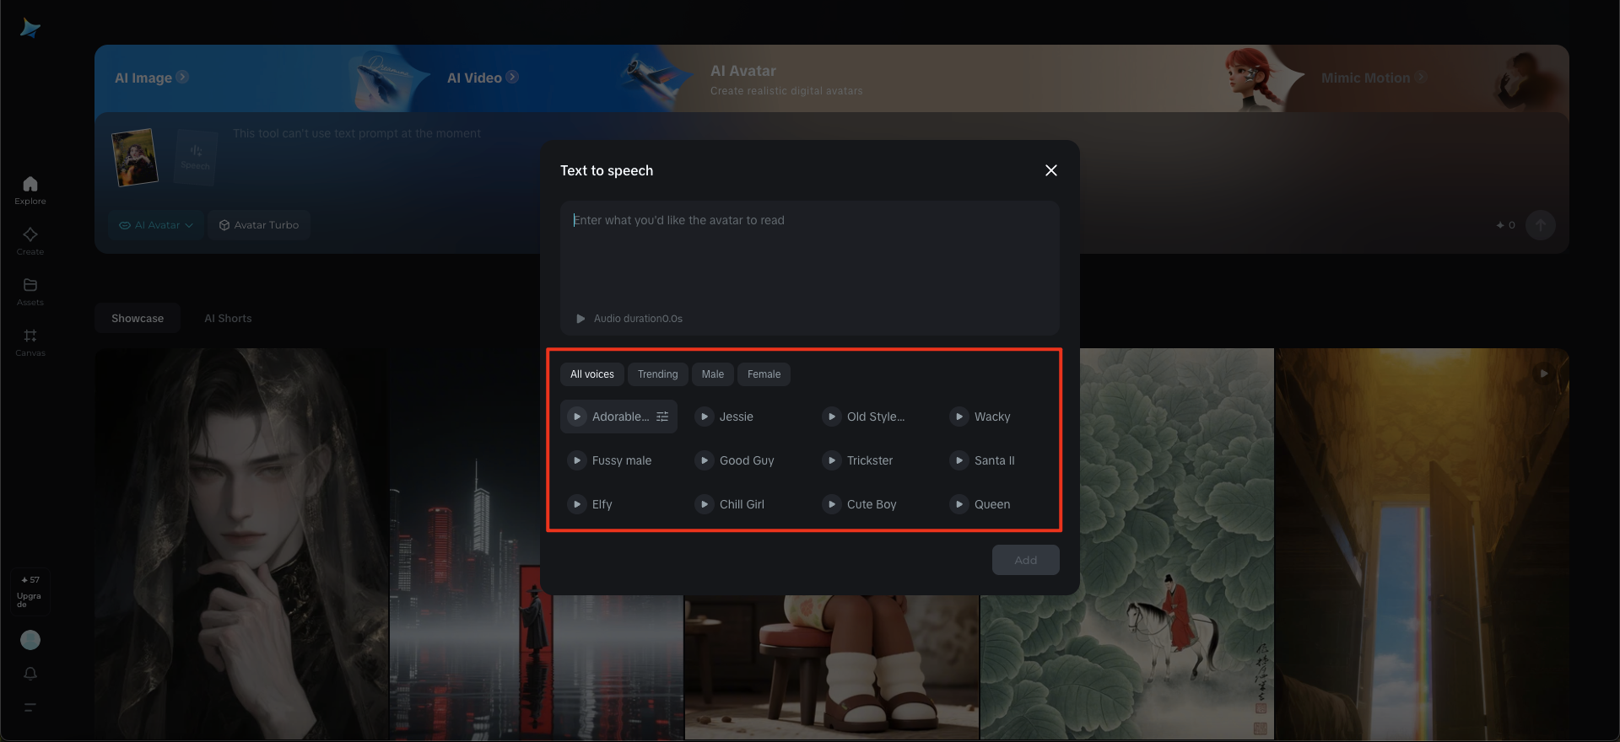Play the Chill Girl voice preview
Viewport: 1620px width, 742px height.
pos(705,504)
